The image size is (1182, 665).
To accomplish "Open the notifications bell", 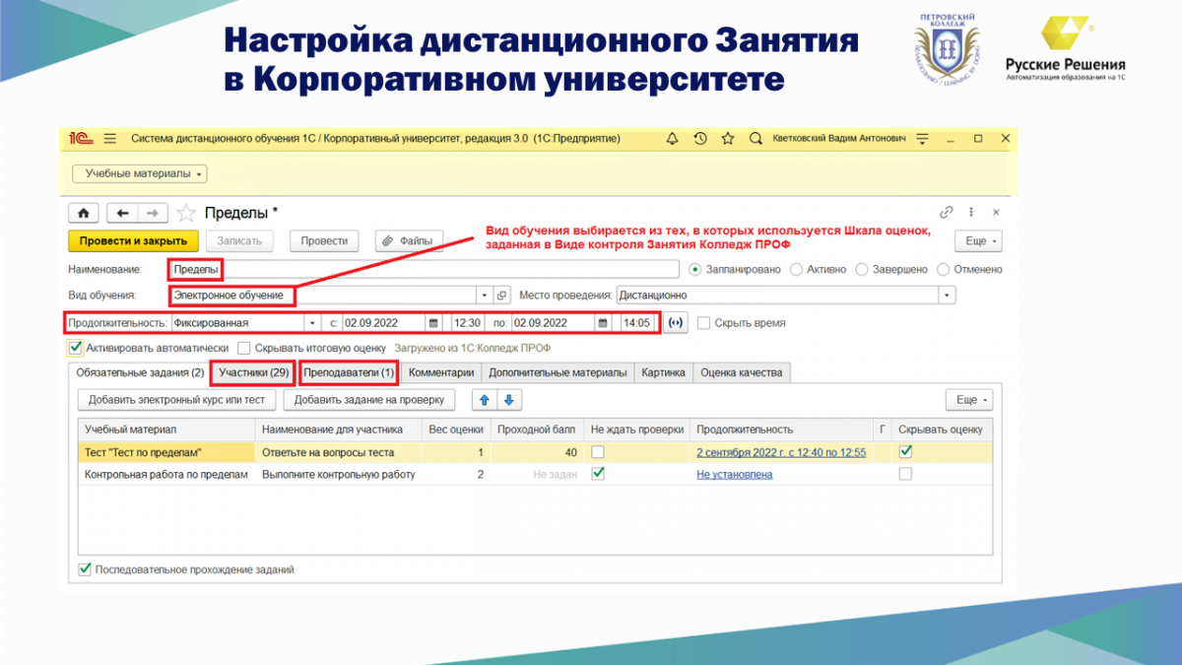I will coord(673,139).
